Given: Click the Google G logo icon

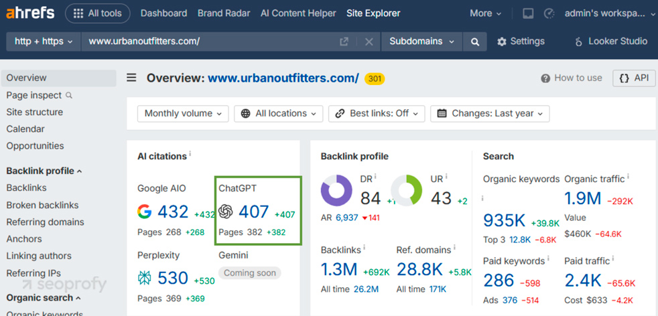Looking at the screenshot, I should click(144, 212).
